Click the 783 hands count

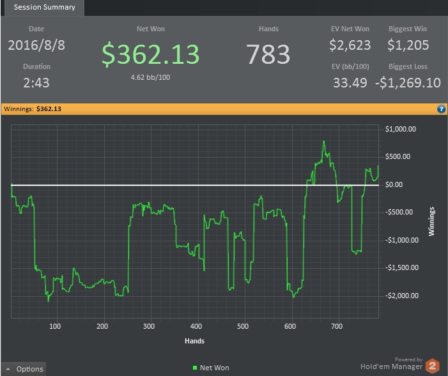click(x=268, y=54)
